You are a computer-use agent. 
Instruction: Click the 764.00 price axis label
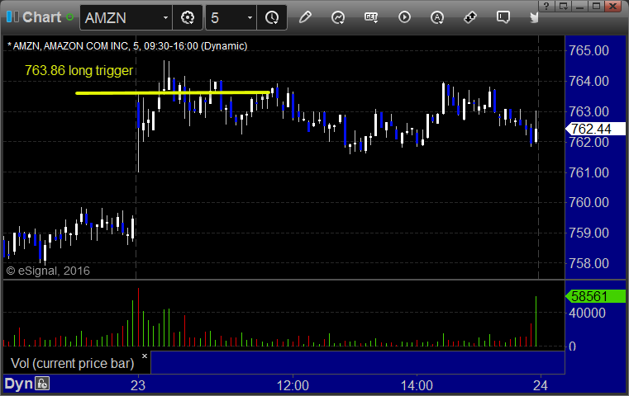tap(588, 81)
